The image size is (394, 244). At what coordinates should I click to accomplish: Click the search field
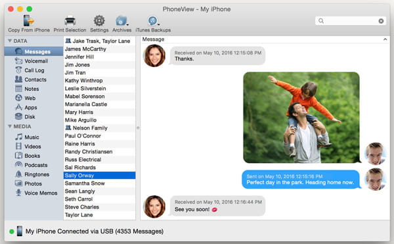[351, 21]
